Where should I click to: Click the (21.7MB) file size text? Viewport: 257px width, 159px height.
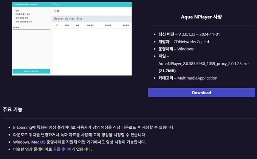coord(167,71)
